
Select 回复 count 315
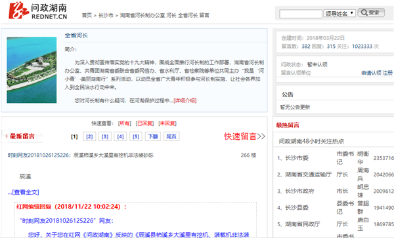pos(331,47)
